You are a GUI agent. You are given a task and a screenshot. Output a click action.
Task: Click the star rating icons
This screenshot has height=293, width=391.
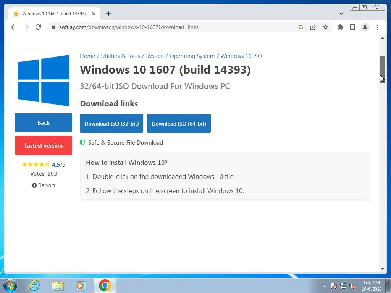[36, 164]
